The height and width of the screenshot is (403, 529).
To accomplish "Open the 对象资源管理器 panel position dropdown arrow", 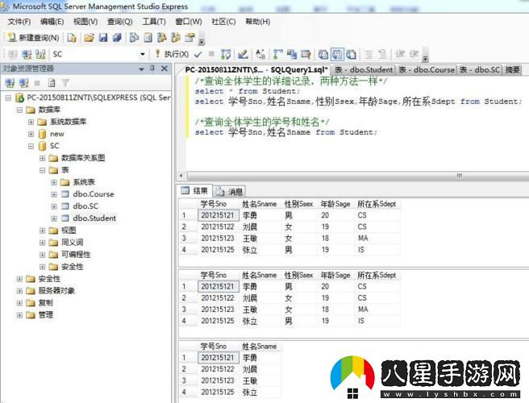I will (141, 69).
